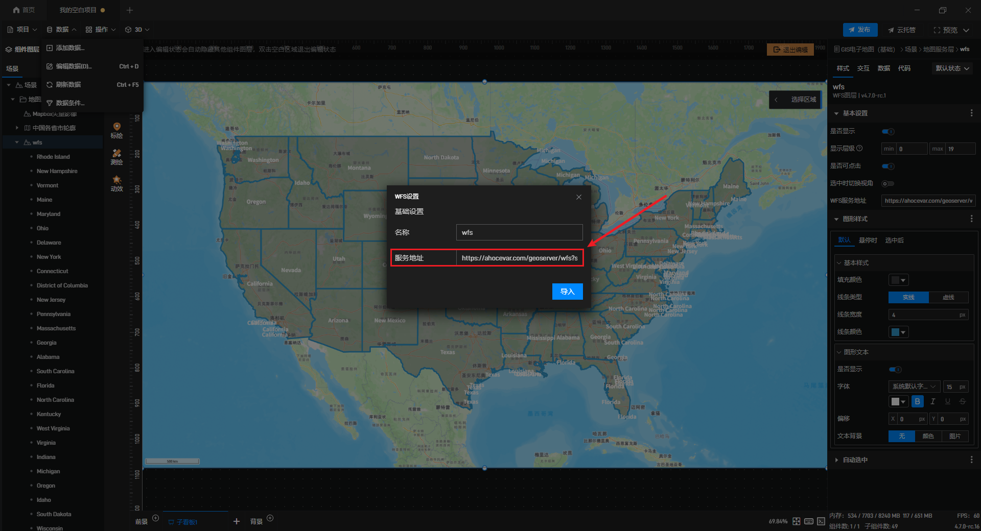Viewport: 981px width, 531px height.
Task: Enable italic text style icon
Action: click(932, 402)
